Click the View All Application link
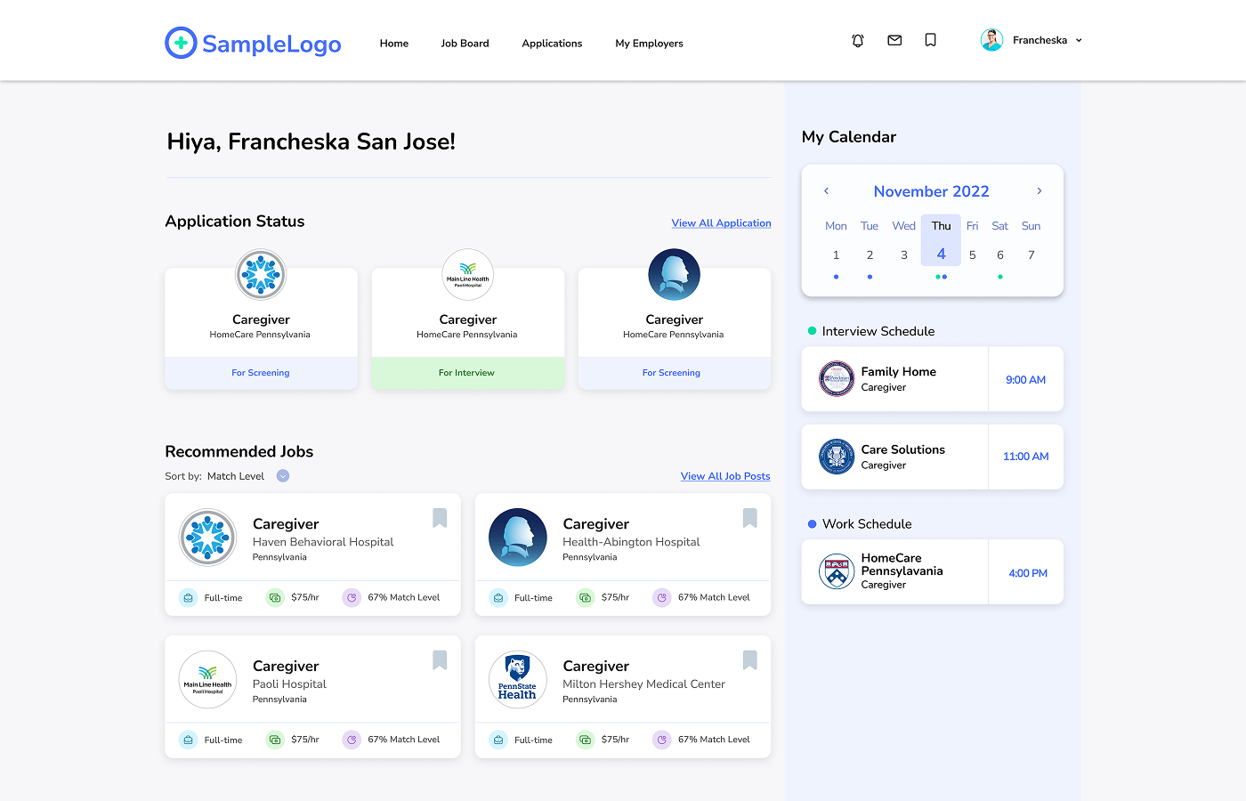The width and height of the screenshot is (1246, 801). tap(722, 223)
